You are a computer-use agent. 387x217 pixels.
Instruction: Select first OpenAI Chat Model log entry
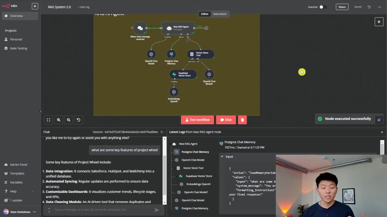(x=193, y=160)
